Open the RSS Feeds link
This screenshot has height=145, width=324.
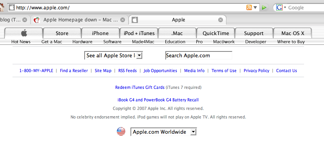point(127,71)
